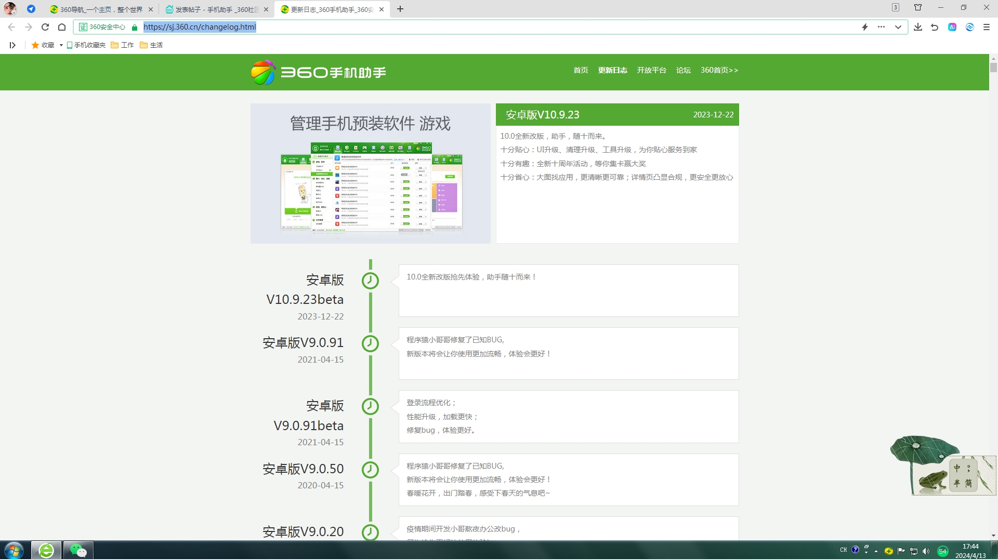Viewport: 998px width, 559px height.
Task: Reload the current page
Action: pos(45,27)
